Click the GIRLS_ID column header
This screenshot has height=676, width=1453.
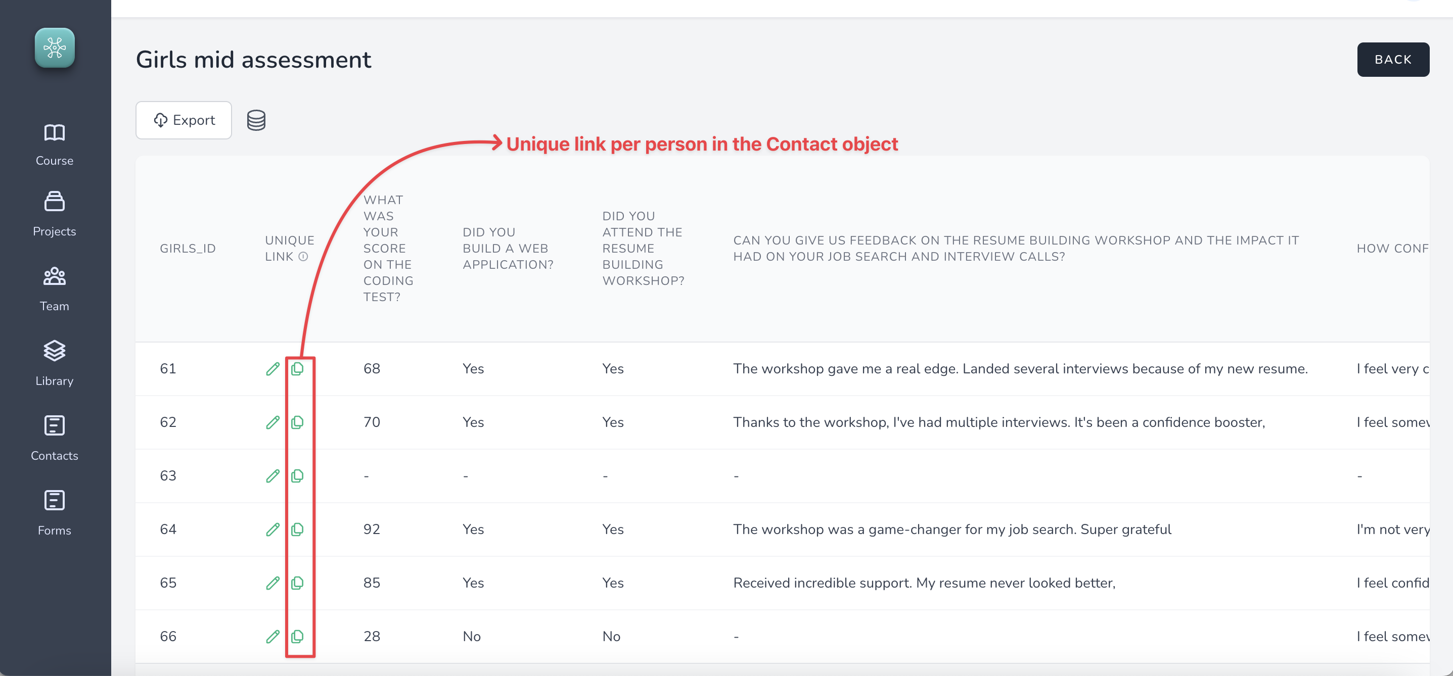(188, 249)
